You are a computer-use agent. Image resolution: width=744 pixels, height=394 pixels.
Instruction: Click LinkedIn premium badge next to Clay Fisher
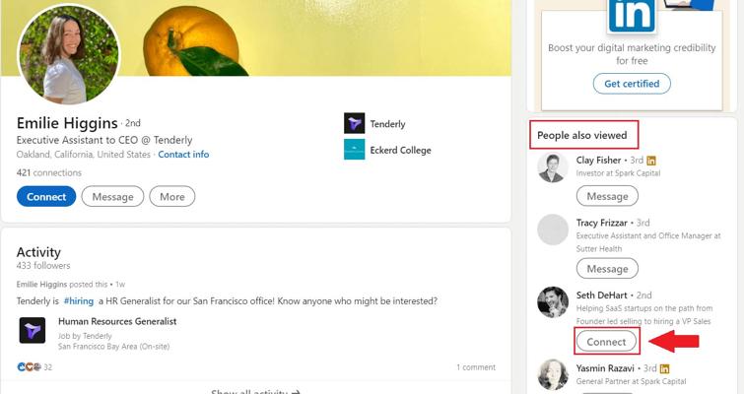pos(651,161)
